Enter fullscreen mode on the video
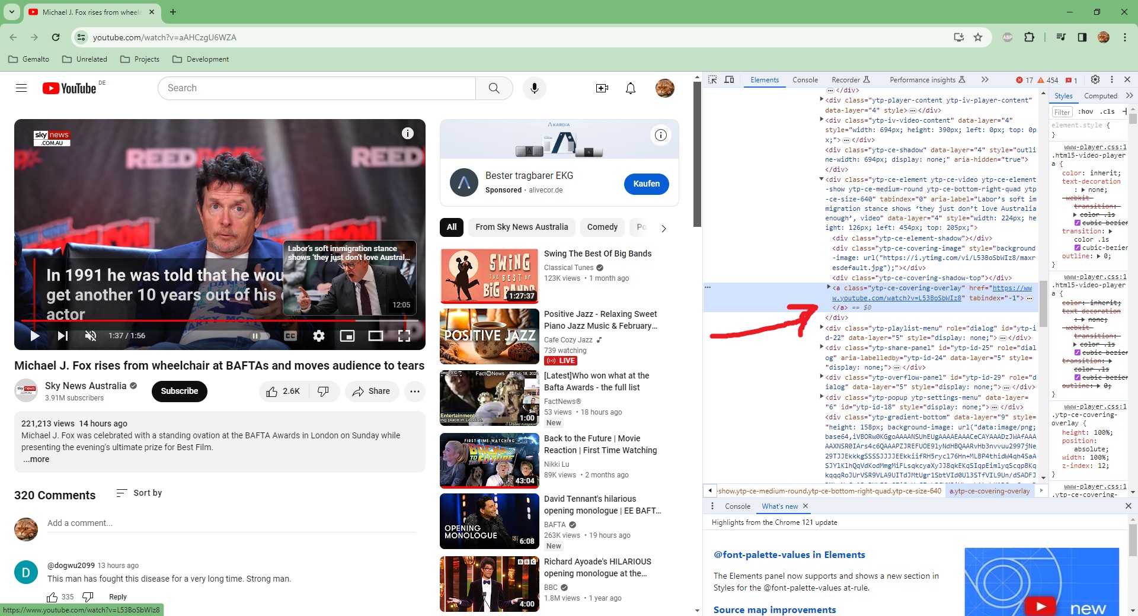Screen dimensions: 1138x616 (x=404, y=336)
